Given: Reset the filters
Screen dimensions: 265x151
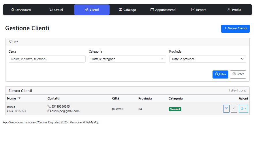Looking at the screenshot, I should [238, 74].
